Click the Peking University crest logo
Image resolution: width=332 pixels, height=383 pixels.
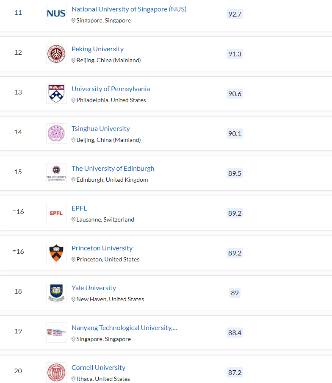[x=56, y=54]
